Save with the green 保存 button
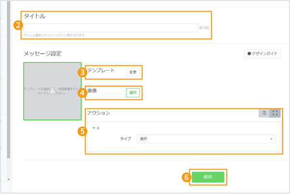Image resolution: width=290 pixels, height=194 pixels. (208, 177)
